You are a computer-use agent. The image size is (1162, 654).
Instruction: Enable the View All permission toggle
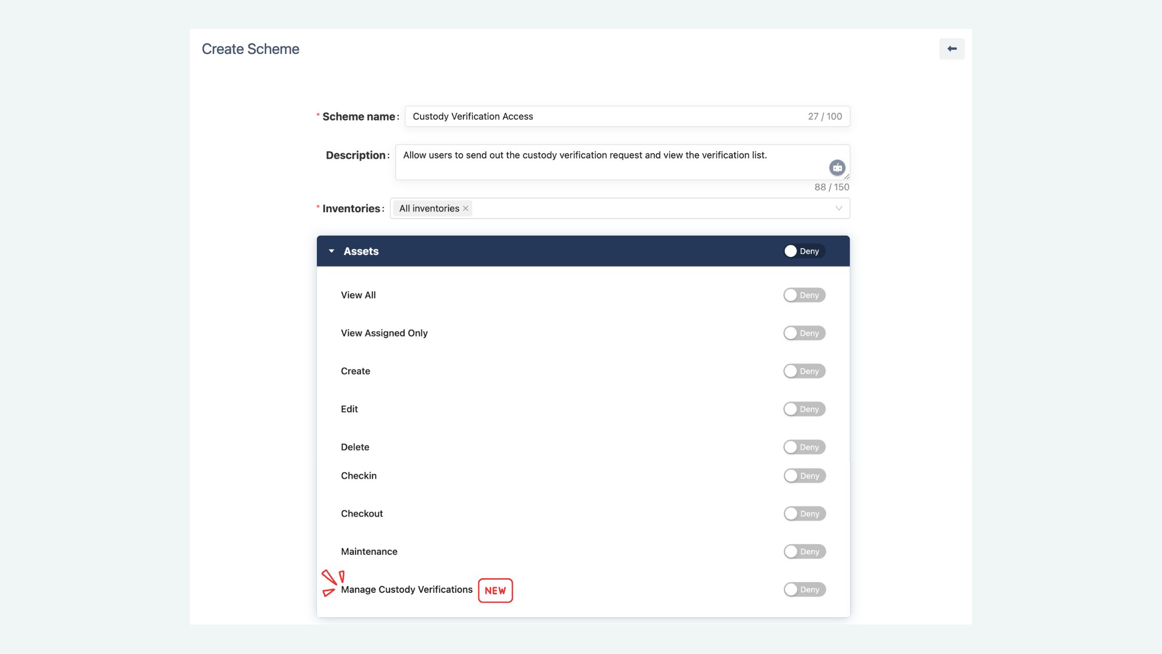coord(804,295)
